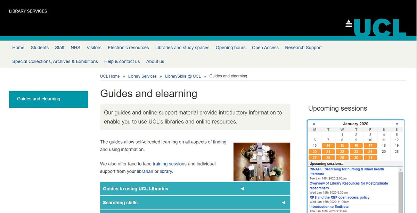Click the Upcoming sessions heading
The height and width of the screenshot is (213, 417).
(338, 109)
